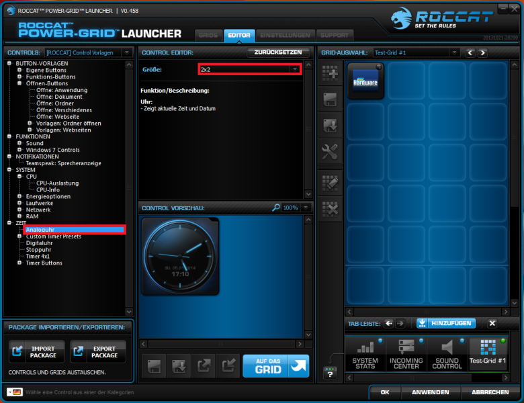524x403 pixels.
Task: Click the Zurücksetzen button
Action: click(278, 52)
